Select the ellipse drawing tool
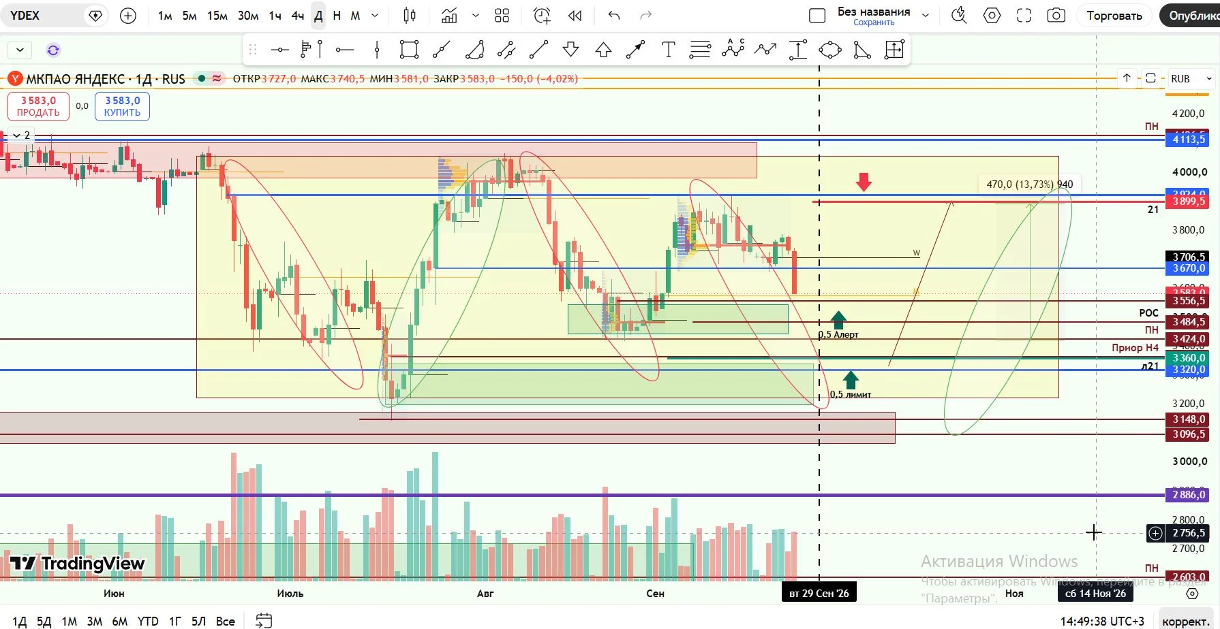The width and height of the screenshot is (1220, 629). [x=829, y=50]
